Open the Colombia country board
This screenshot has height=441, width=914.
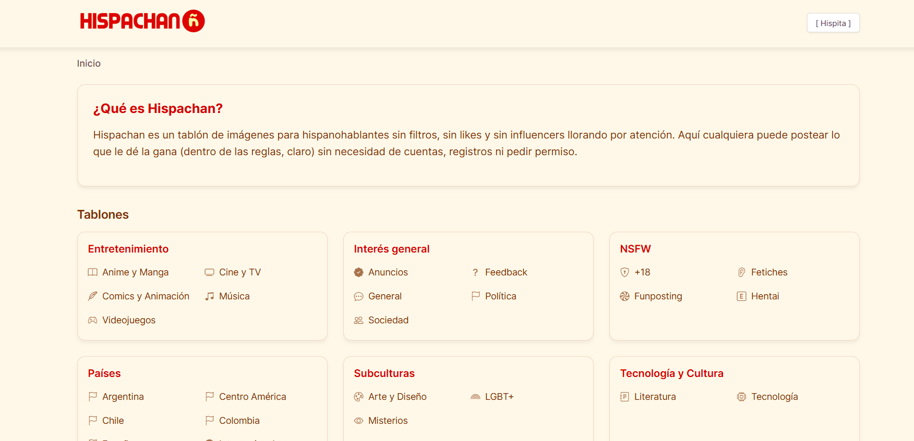pyautogui.click(x=239, y=420)
